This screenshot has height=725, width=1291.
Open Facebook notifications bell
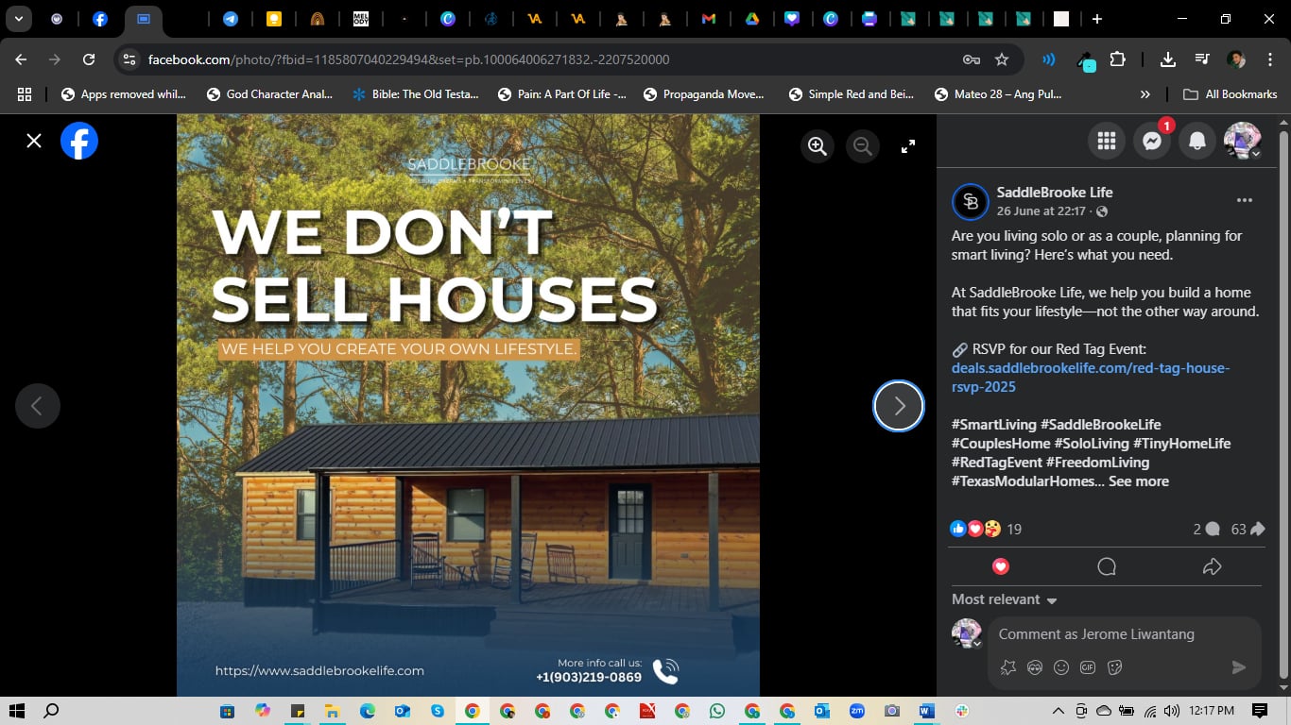1197,141
